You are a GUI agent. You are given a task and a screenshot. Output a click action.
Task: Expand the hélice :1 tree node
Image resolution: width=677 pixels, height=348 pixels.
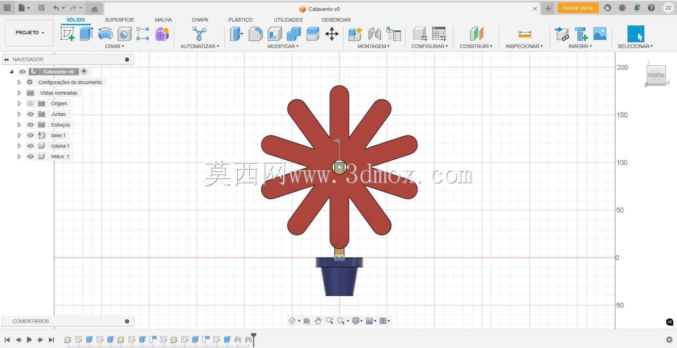(x=19, y=157)
